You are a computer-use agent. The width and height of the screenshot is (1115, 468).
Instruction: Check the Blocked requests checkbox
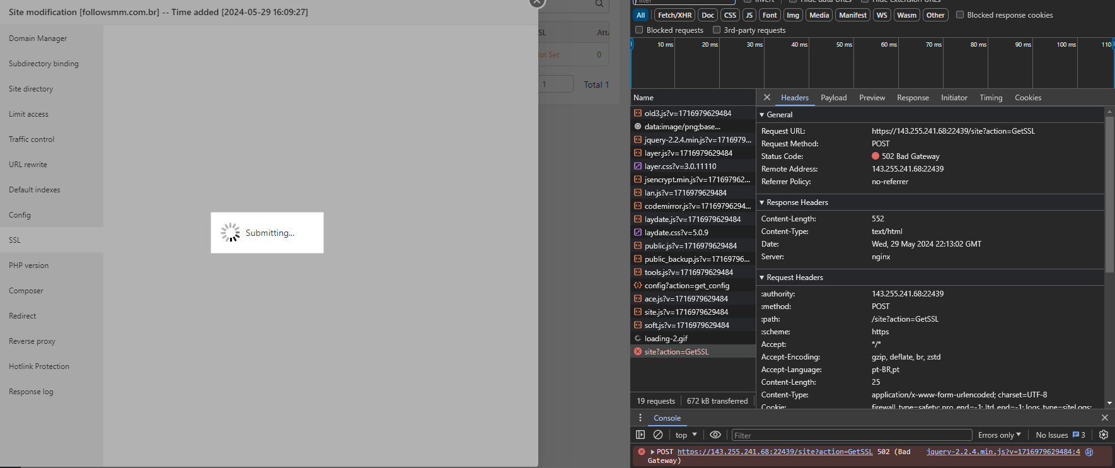click(639, 30)
